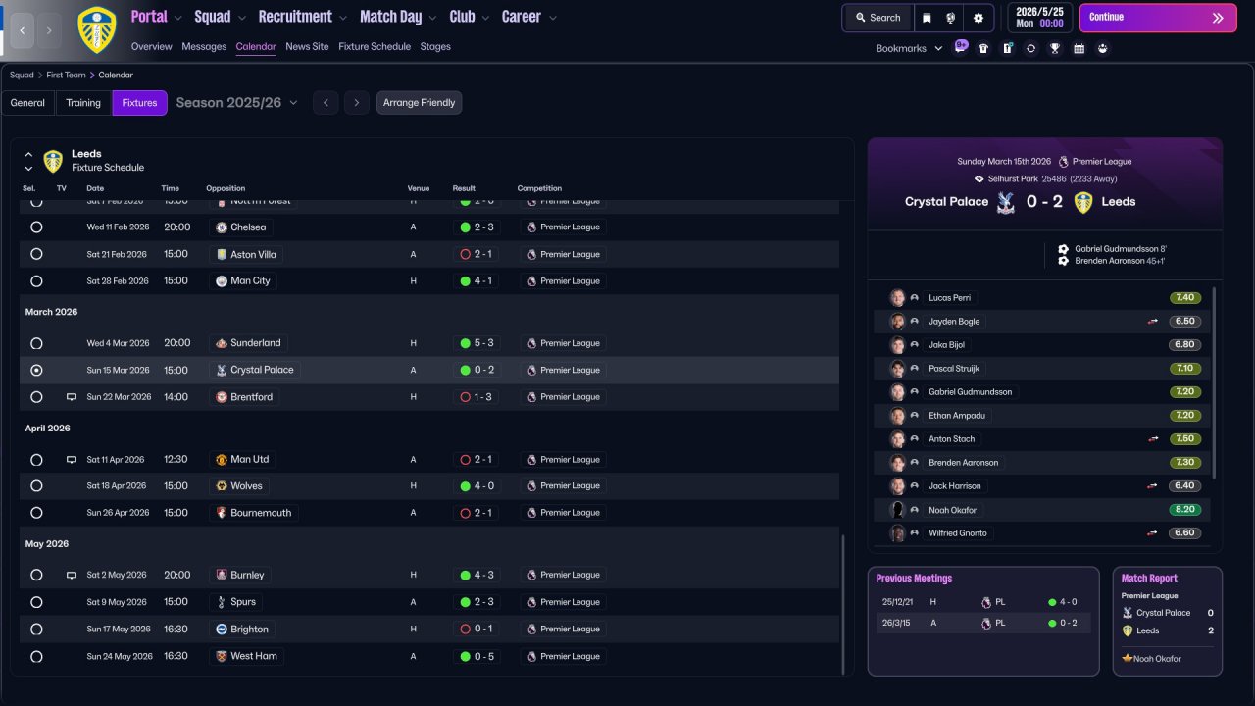Switch to the Overview tab
The height and width of the screenshot is (706, 1255).
click(x=151, y=46)
